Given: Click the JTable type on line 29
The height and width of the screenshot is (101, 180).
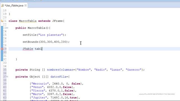Looking at the screenshot, I should 28,49.
